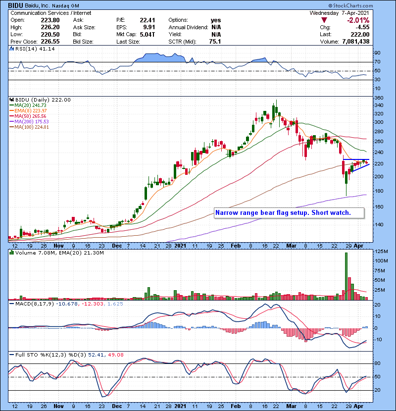This screenshot has height=411, width=396.
Task: Click the Options value 'yes'
Action: pyautogui.click(x=216, y=20)
